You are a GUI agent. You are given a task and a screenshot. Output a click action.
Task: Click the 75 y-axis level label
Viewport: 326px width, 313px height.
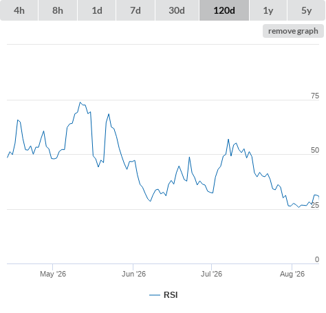315,96
